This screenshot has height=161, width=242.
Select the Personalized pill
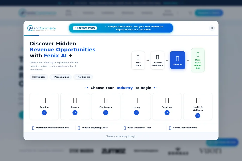point(60,77)
